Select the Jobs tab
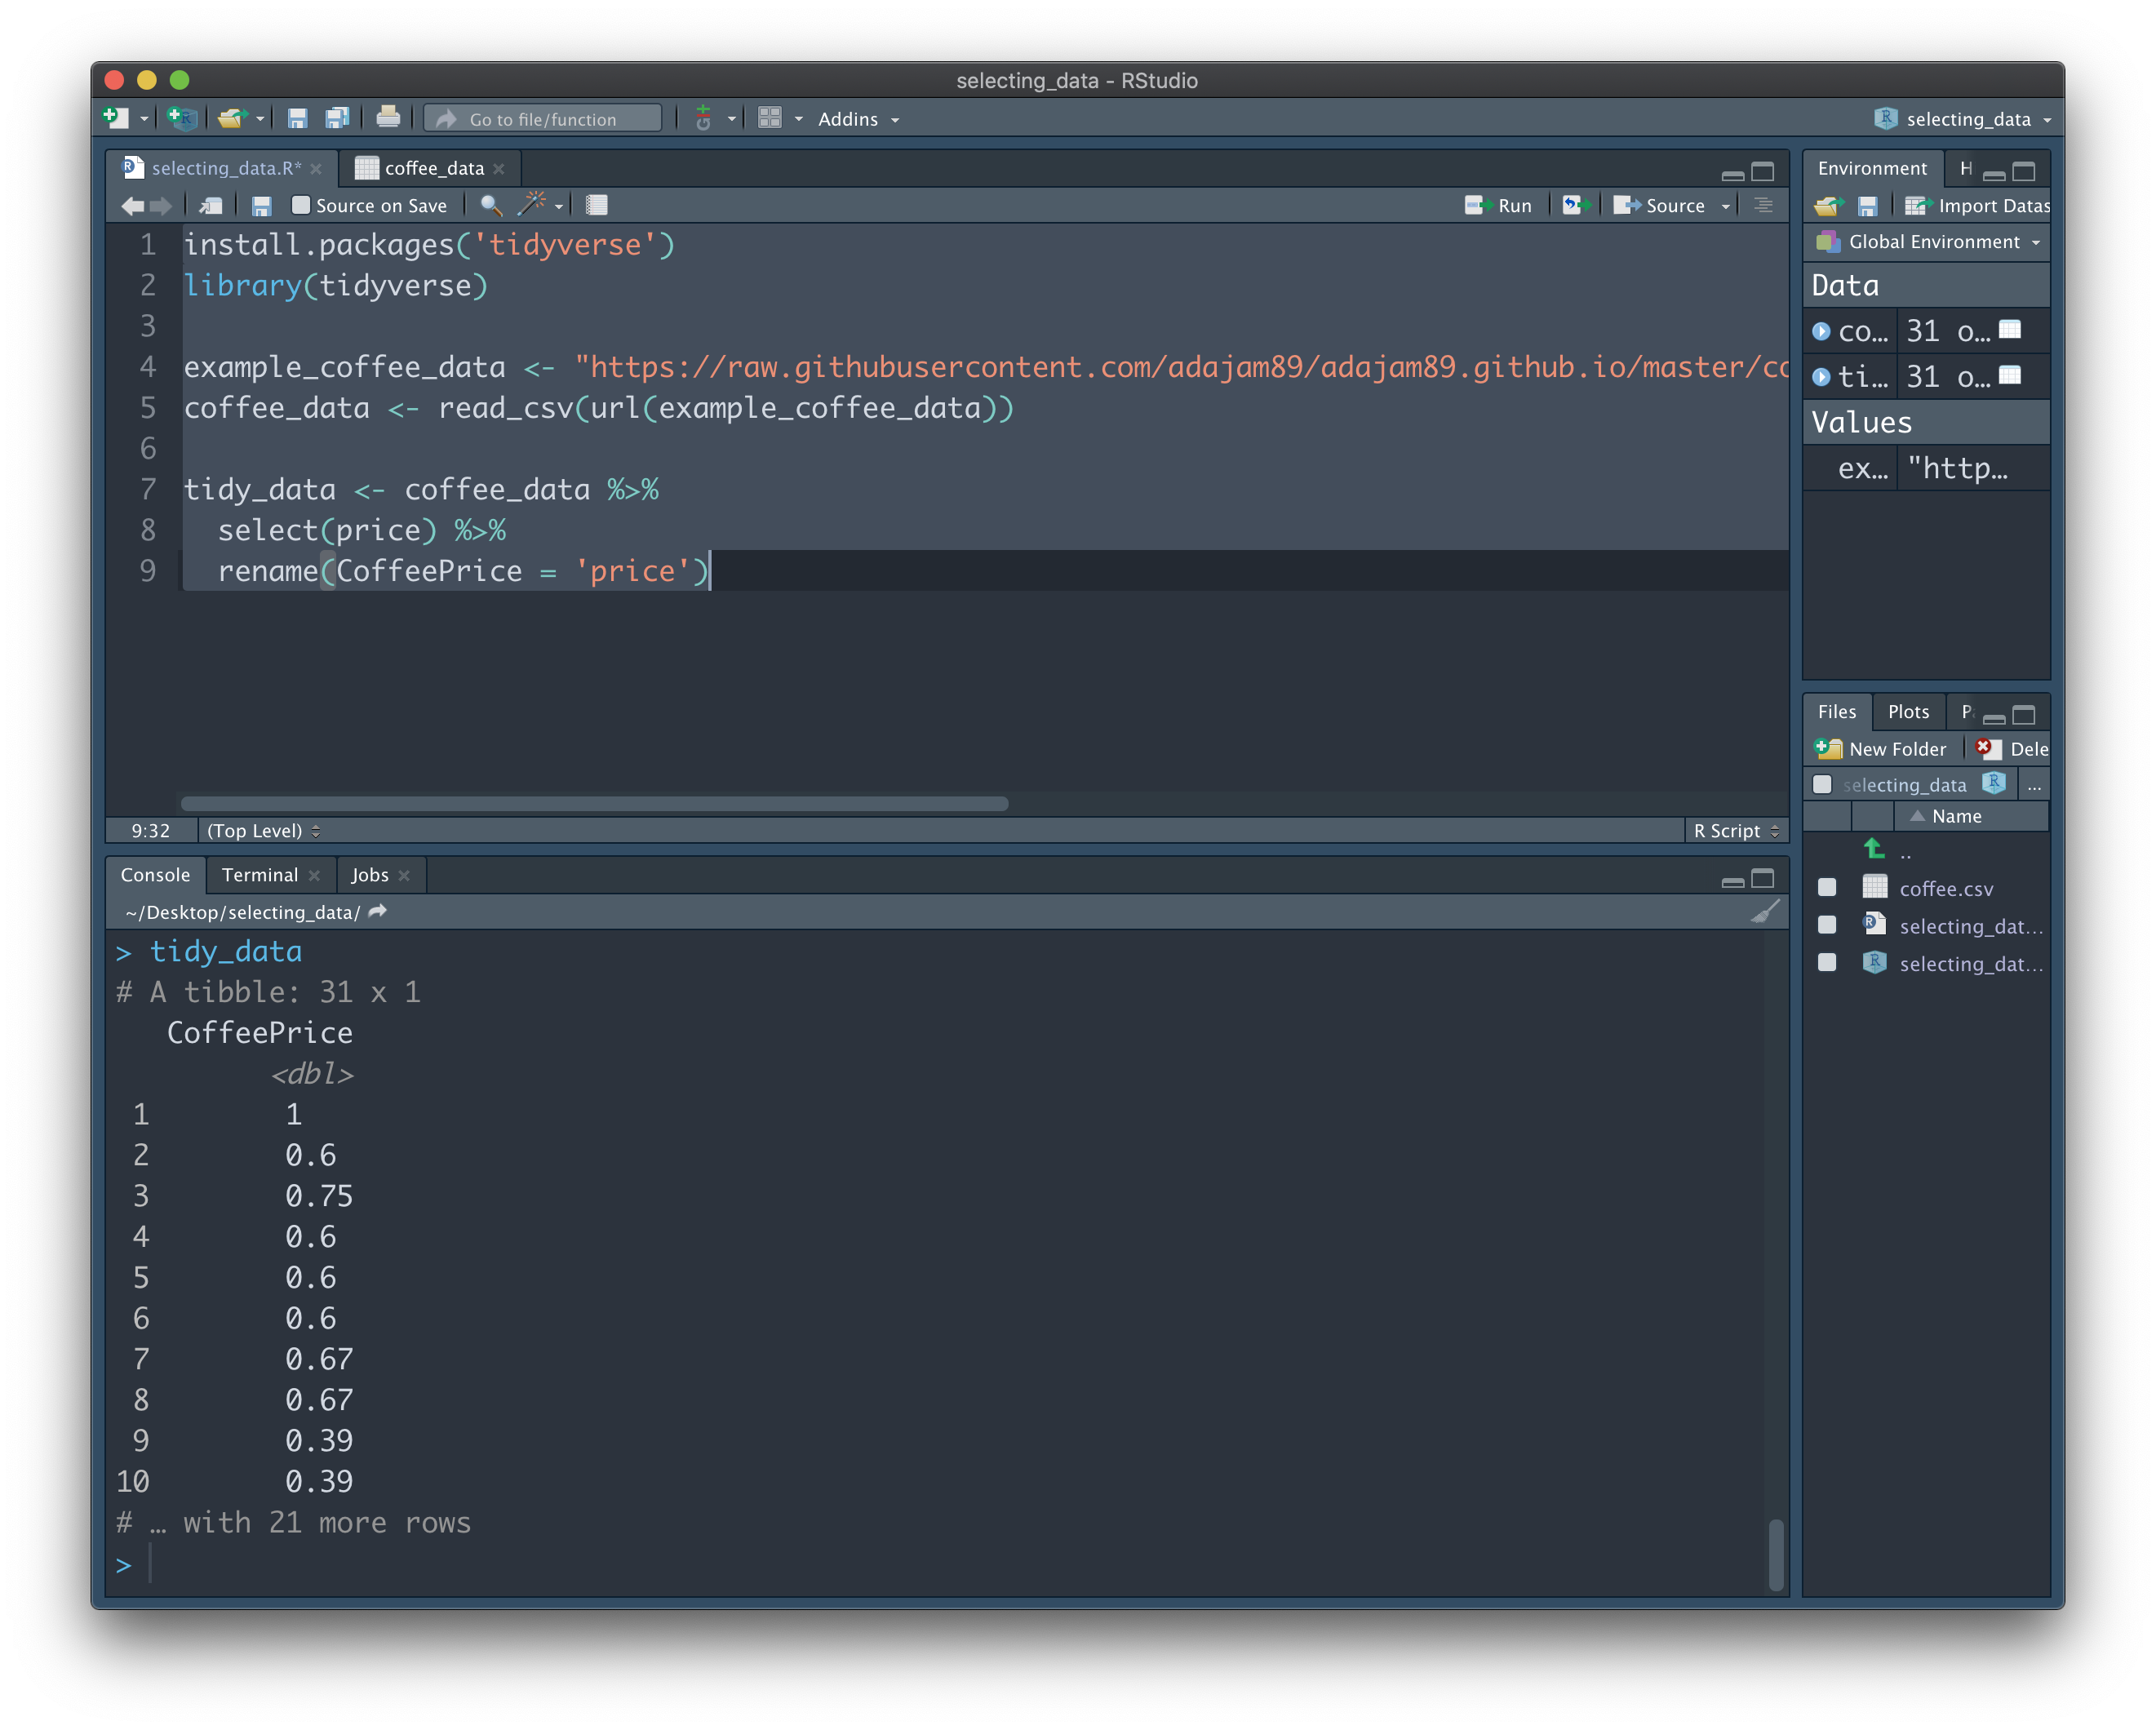Image resolution: width=2156 pixels, height=1730 pixels. pyautogui.click(x=370, y=875)
